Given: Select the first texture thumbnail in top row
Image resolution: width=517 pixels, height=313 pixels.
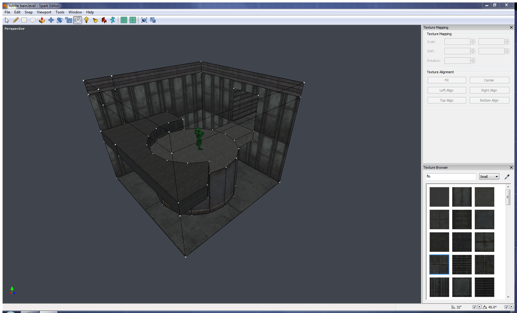Looking at the screenshot, I should 439,197.
